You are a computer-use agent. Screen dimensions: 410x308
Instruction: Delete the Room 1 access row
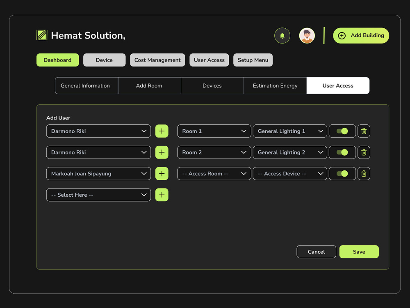click(364, 131)
